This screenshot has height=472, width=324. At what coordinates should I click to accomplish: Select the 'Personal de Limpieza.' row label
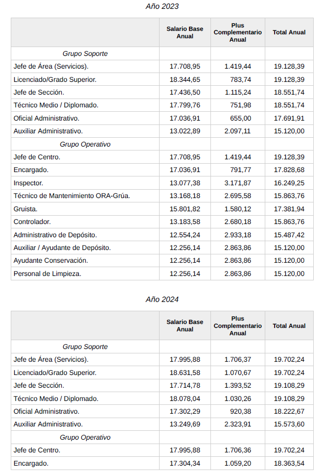tap(47, 273)
